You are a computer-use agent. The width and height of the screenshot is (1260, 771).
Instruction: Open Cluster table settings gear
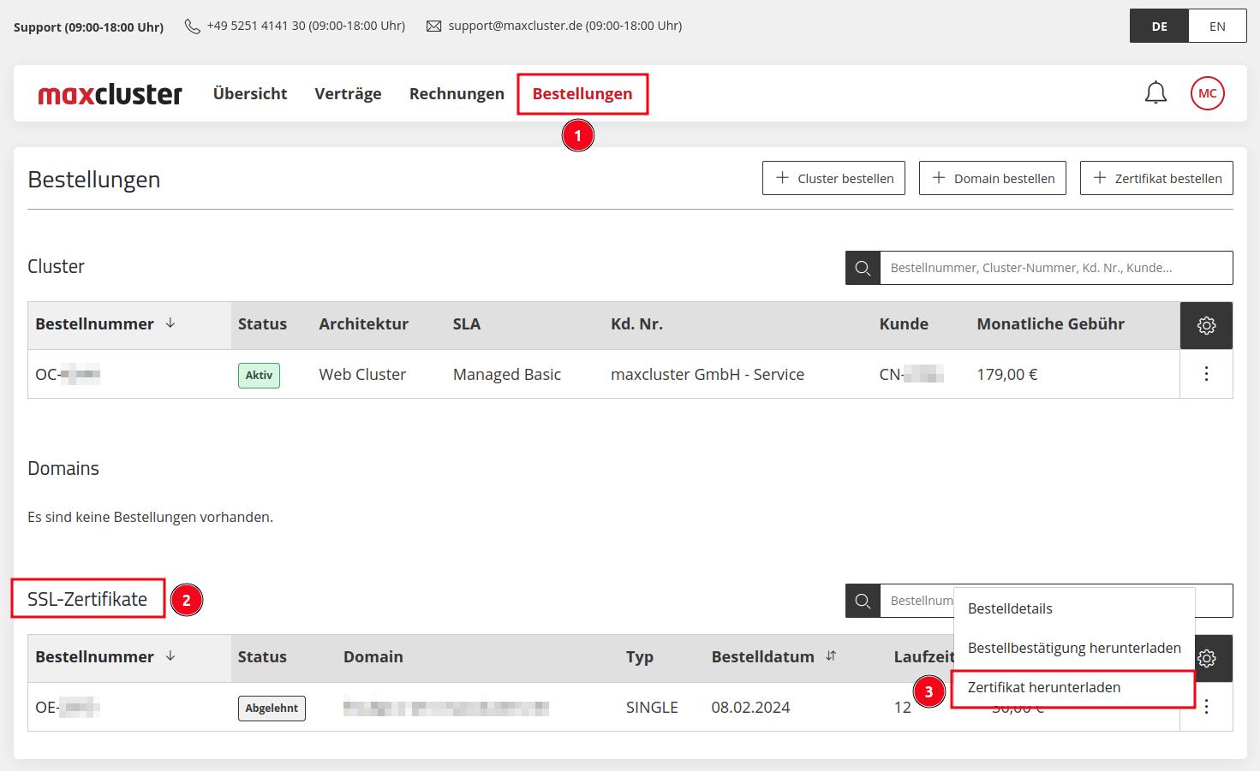[1206, 325]
